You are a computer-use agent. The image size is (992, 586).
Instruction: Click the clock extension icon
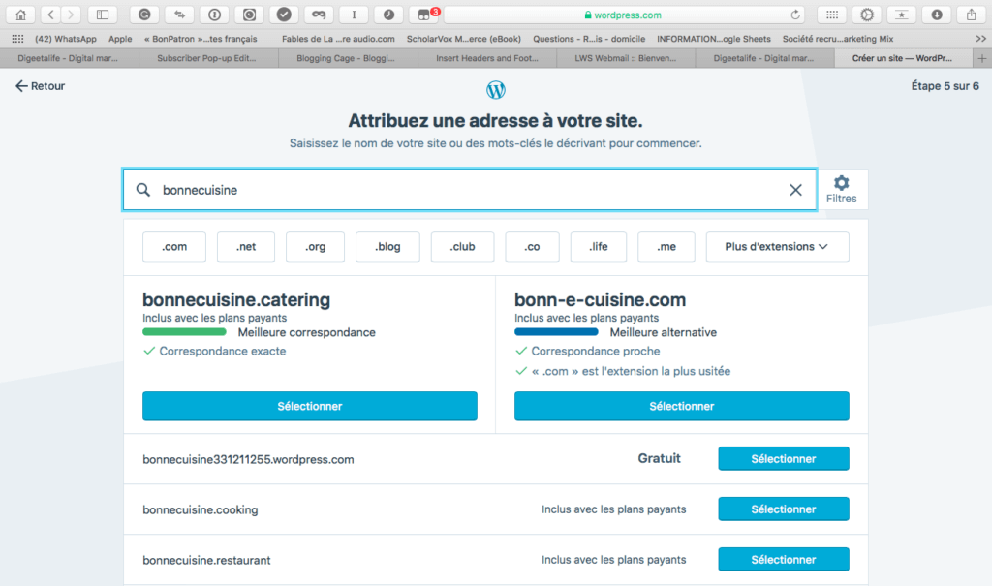point(388,15)
